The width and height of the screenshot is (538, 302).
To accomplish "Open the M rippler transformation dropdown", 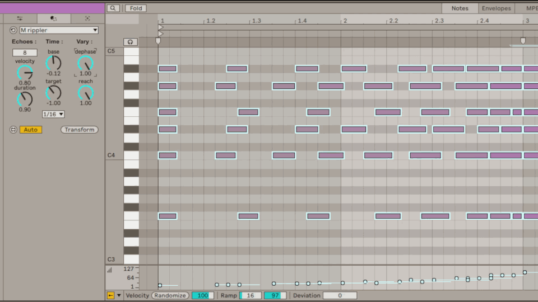I will pos(59,30).
